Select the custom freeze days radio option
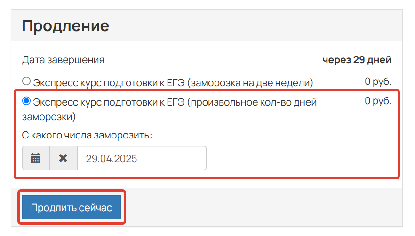 tap(26, 101)
